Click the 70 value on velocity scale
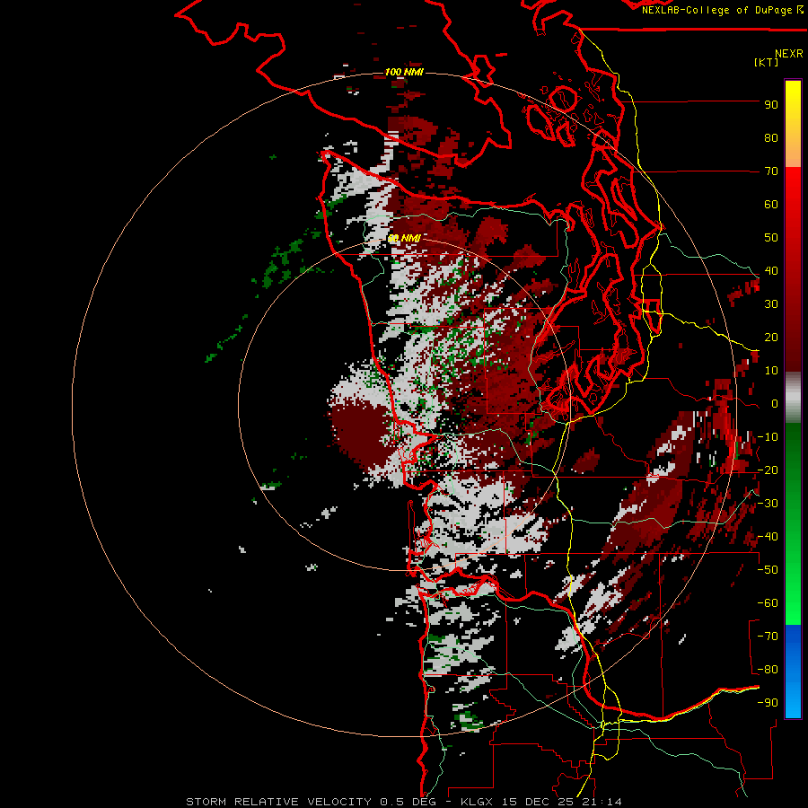The height and width of the screenshot is (808, 808). tap(771, 171)
